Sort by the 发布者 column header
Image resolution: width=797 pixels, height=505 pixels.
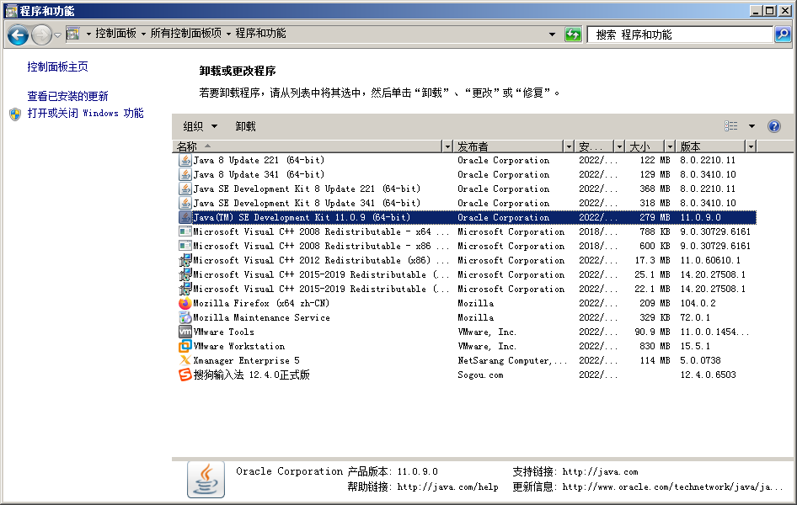(x=508, y=146)
